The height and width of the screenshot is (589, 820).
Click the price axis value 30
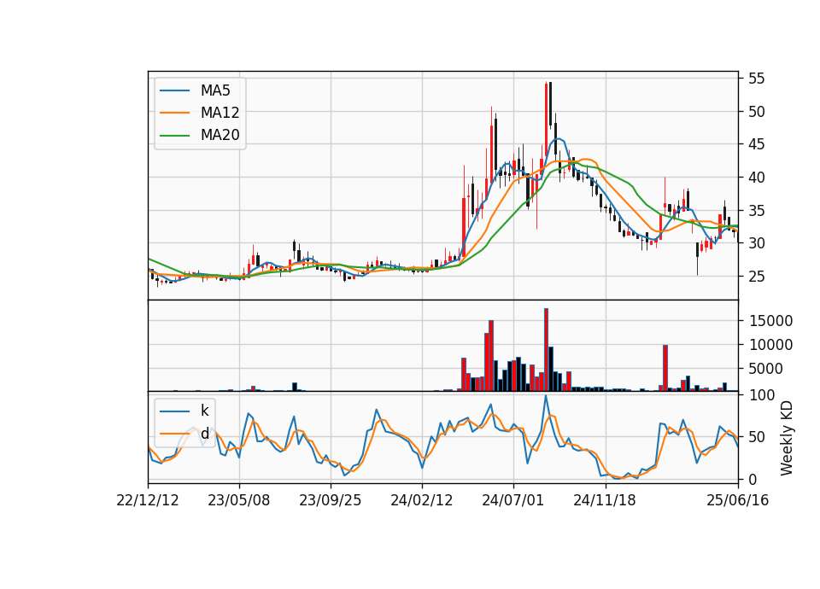tap(756, 243)
